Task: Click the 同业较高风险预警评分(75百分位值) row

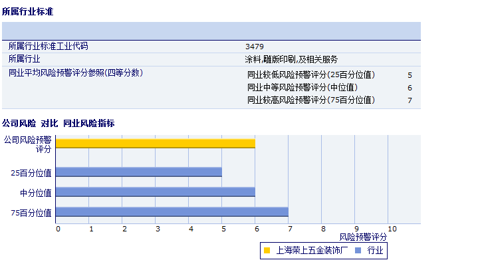Action: 329,100
